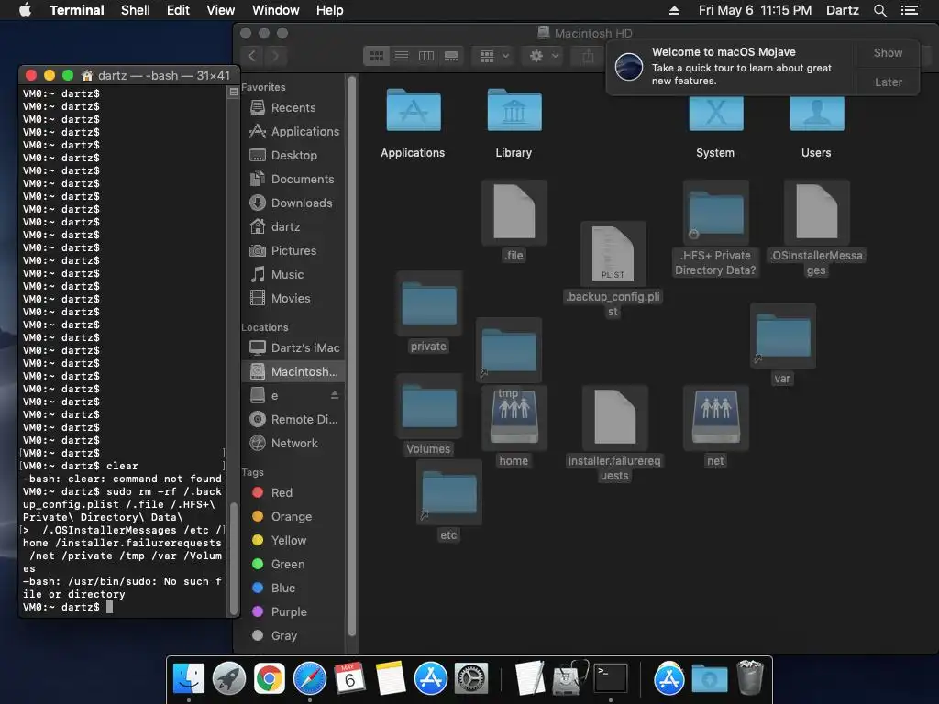Eject the "e" volume in sidebar

tap(334, 395)
